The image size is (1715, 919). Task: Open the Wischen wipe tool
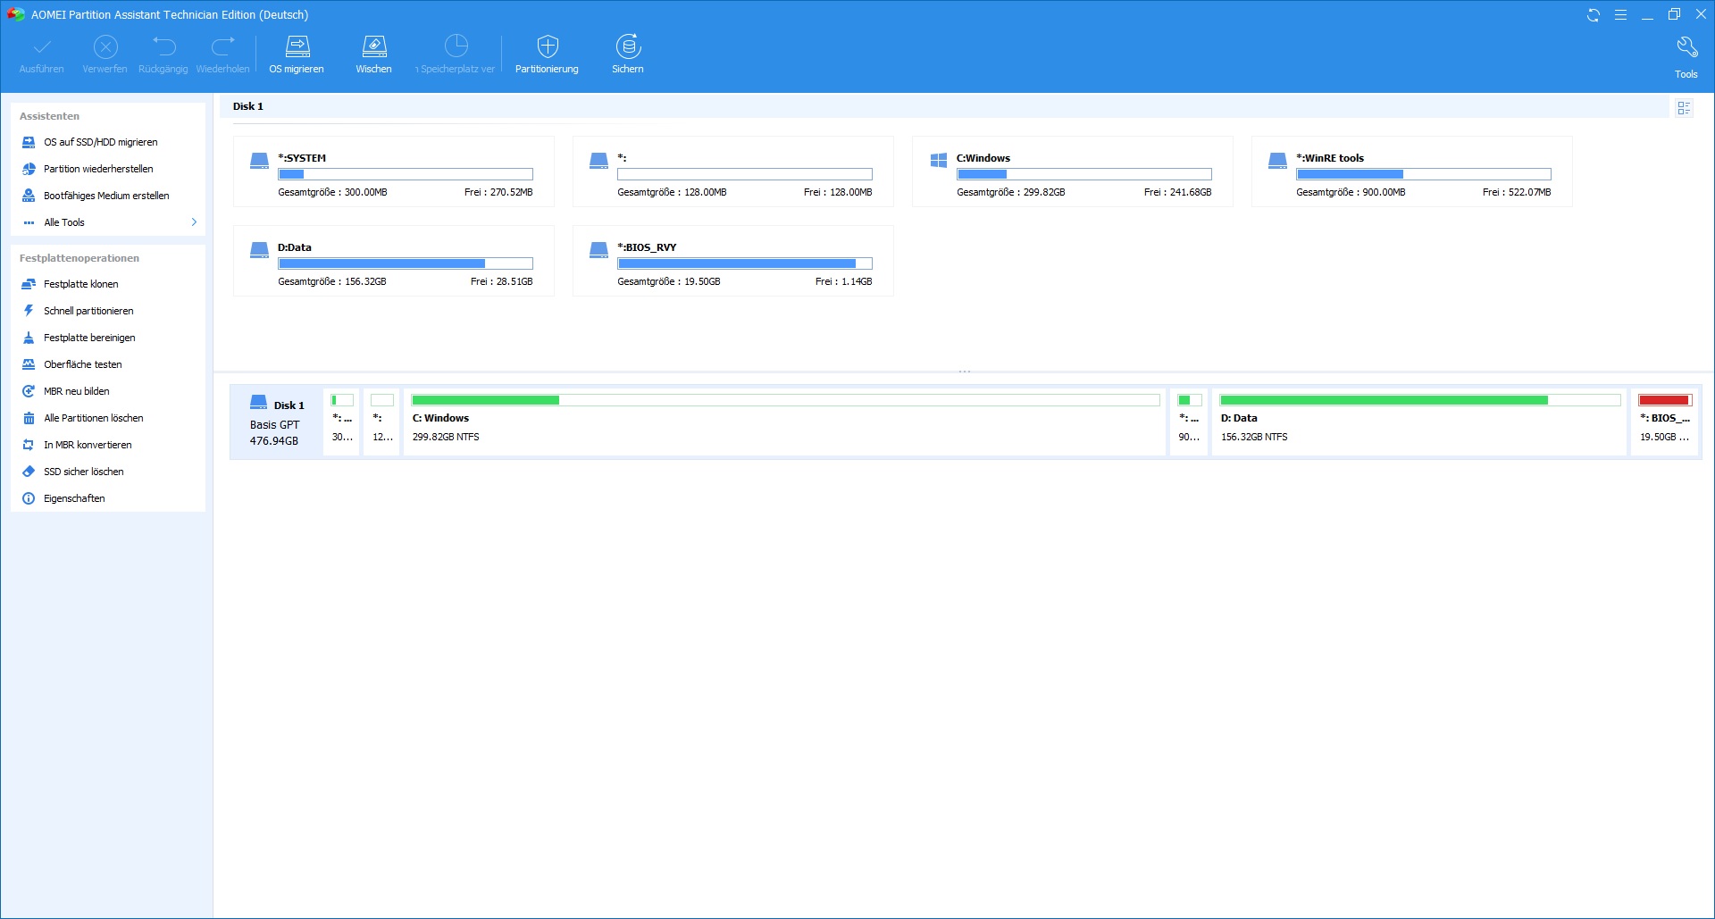click(374, 54)
